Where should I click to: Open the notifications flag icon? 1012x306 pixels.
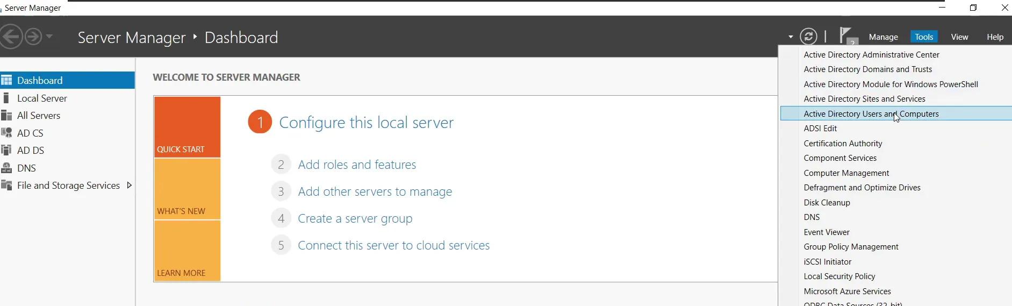[x=848, y=36]
